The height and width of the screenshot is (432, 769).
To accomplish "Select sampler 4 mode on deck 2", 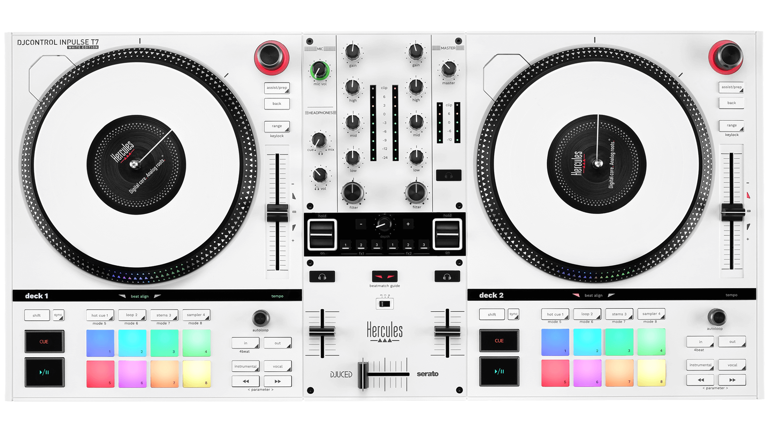I will [651, 314].
